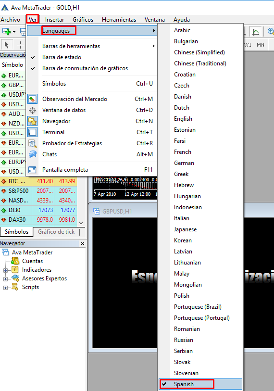Image resolution: width=274 pixels, height=391 pixels.
Task: Click the new chart plus icon
Action: point(6,31)
